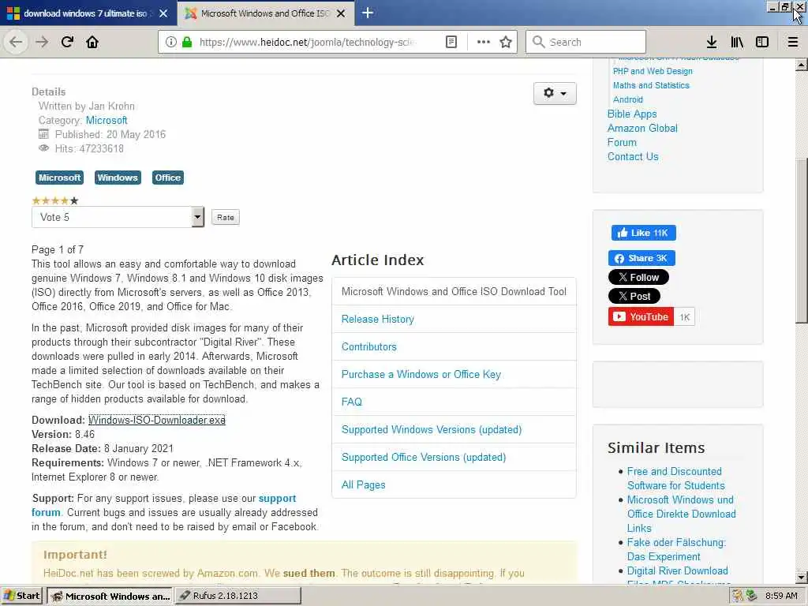Open the 'sued them' link
Screen dimensions: 808x606
pyautogui.click(x=309, y=573)
